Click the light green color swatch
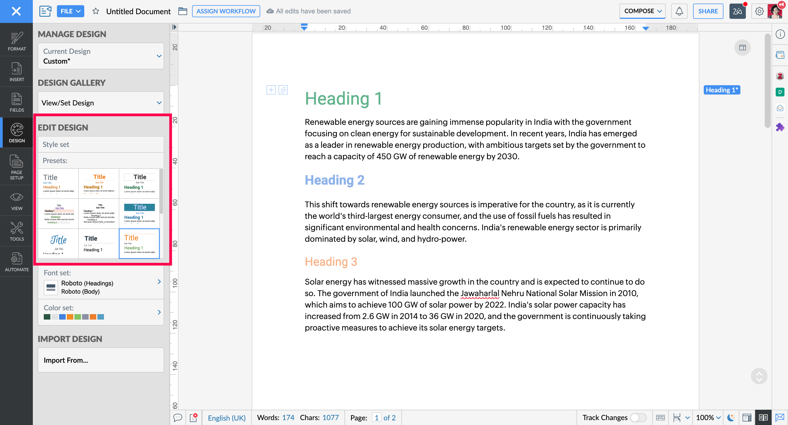Viewport: 788px width, 425px height. pyautogui.click(x=77, y=317)
